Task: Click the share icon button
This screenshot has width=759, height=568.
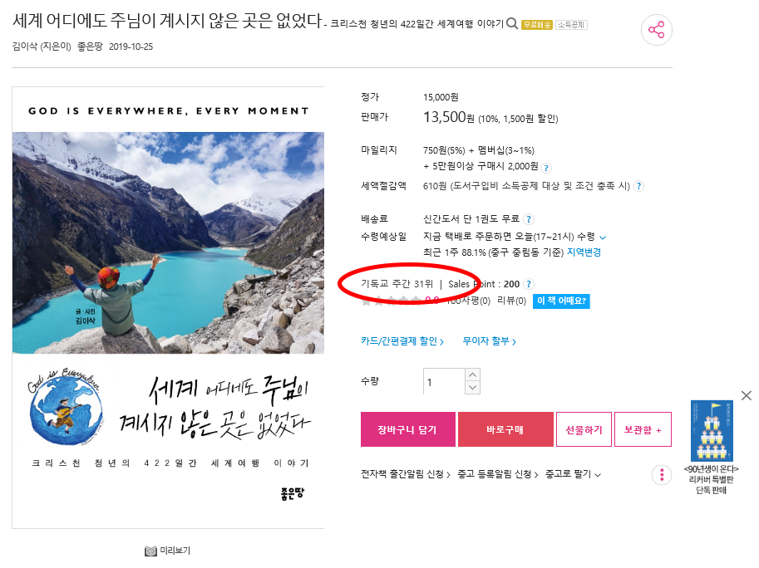Action: [657, 30]
